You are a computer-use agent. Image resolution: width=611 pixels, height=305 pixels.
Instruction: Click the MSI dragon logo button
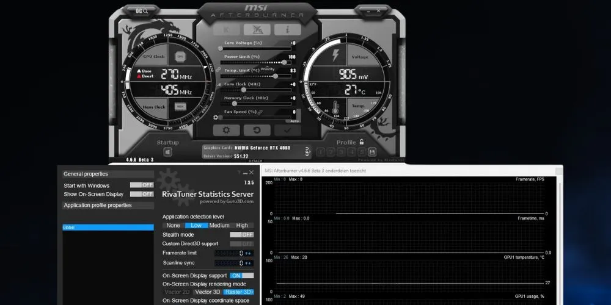pyautogui.click(x=257, y=29)
